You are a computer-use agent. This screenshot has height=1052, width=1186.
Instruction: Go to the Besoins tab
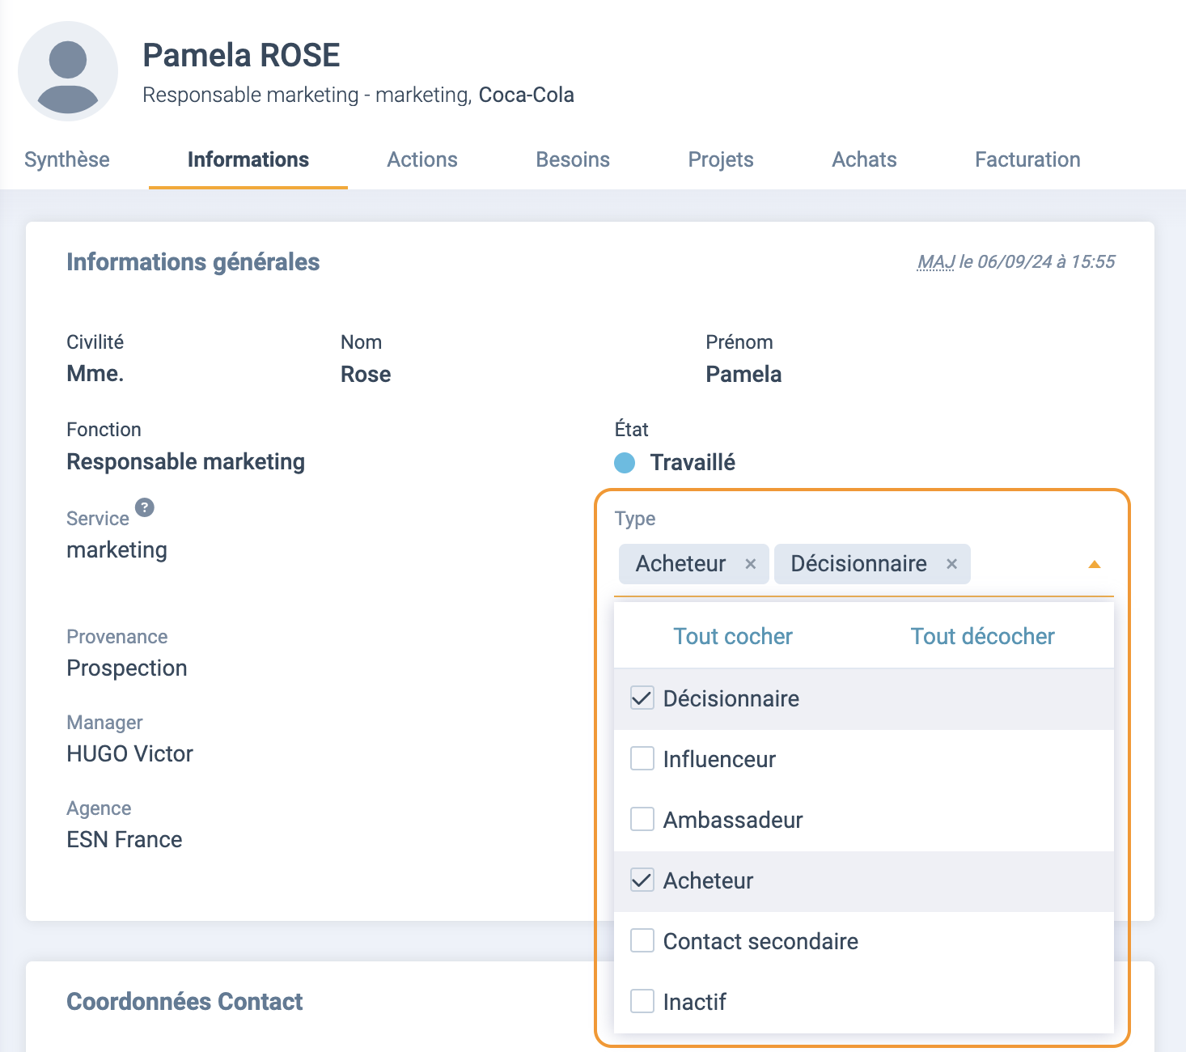click(x=573, y=159)
